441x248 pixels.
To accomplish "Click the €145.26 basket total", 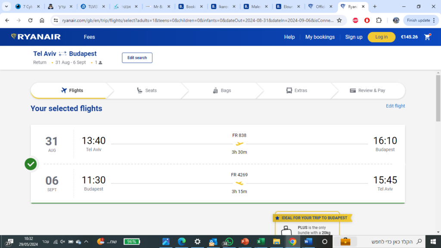I will pos(409,37).
